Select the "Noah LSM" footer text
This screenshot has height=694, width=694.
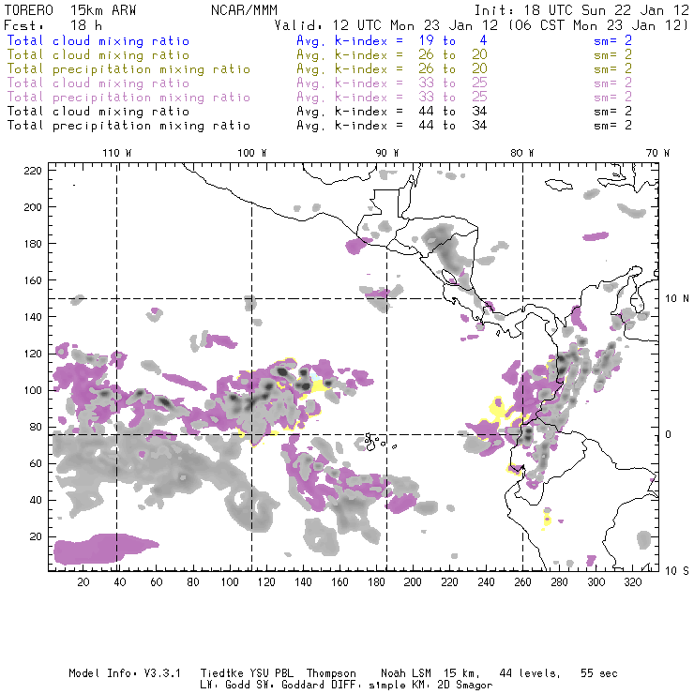[406, 673]
